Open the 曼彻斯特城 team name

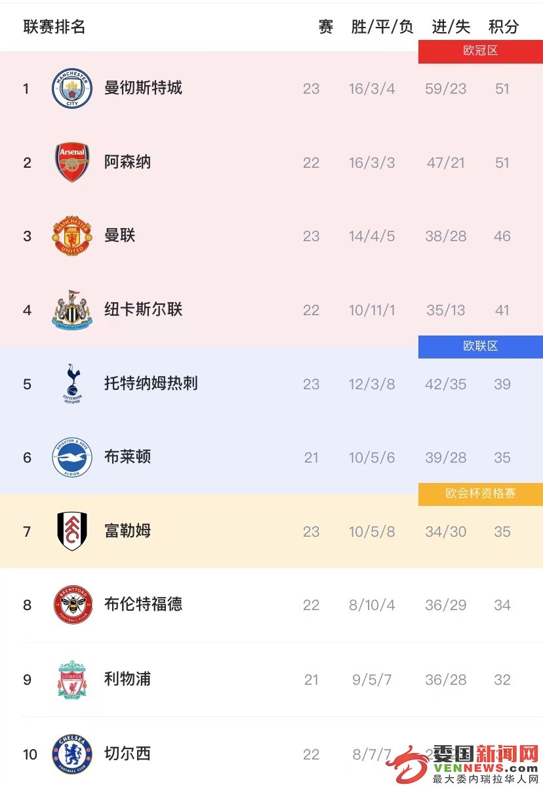143,88
